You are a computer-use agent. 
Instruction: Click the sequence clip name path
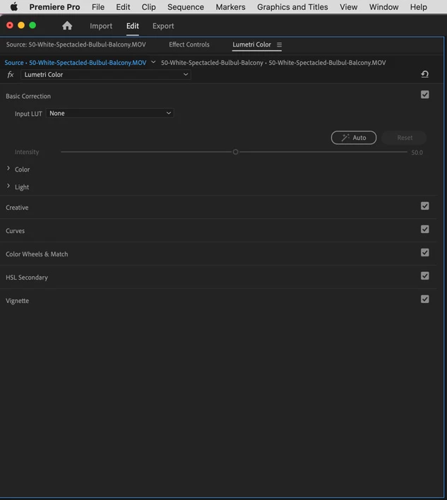273,62
